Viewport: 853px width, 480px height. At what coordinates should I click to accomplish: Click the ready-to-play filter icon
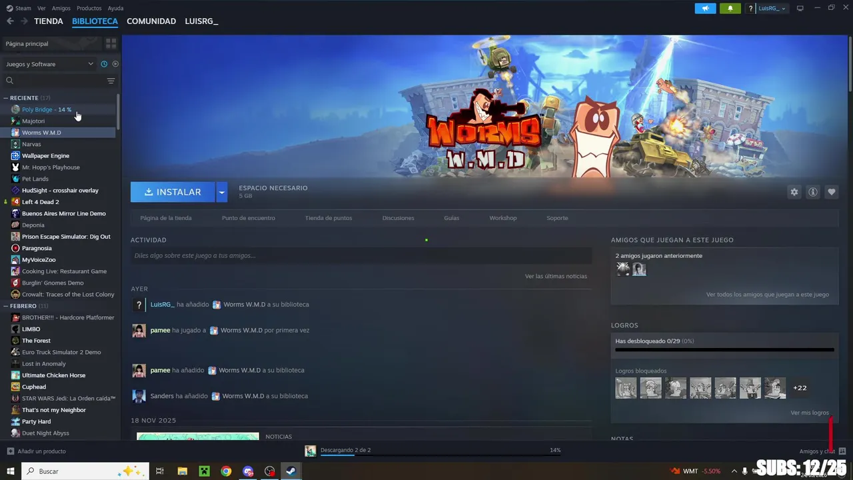point(115,64)
